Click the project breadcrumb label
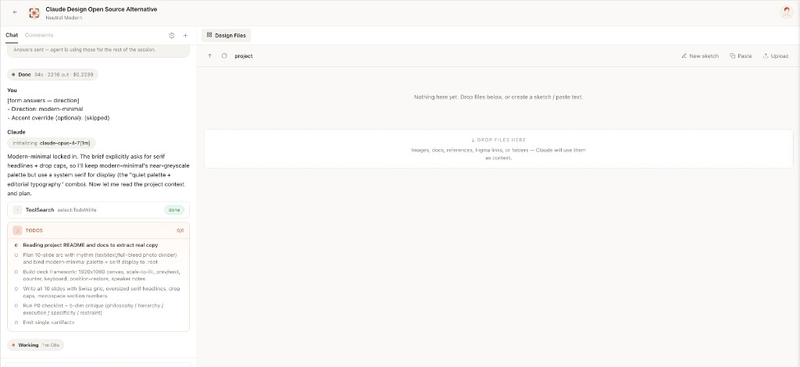The height and width of the screenshot is (367, 800). (244, 56)
